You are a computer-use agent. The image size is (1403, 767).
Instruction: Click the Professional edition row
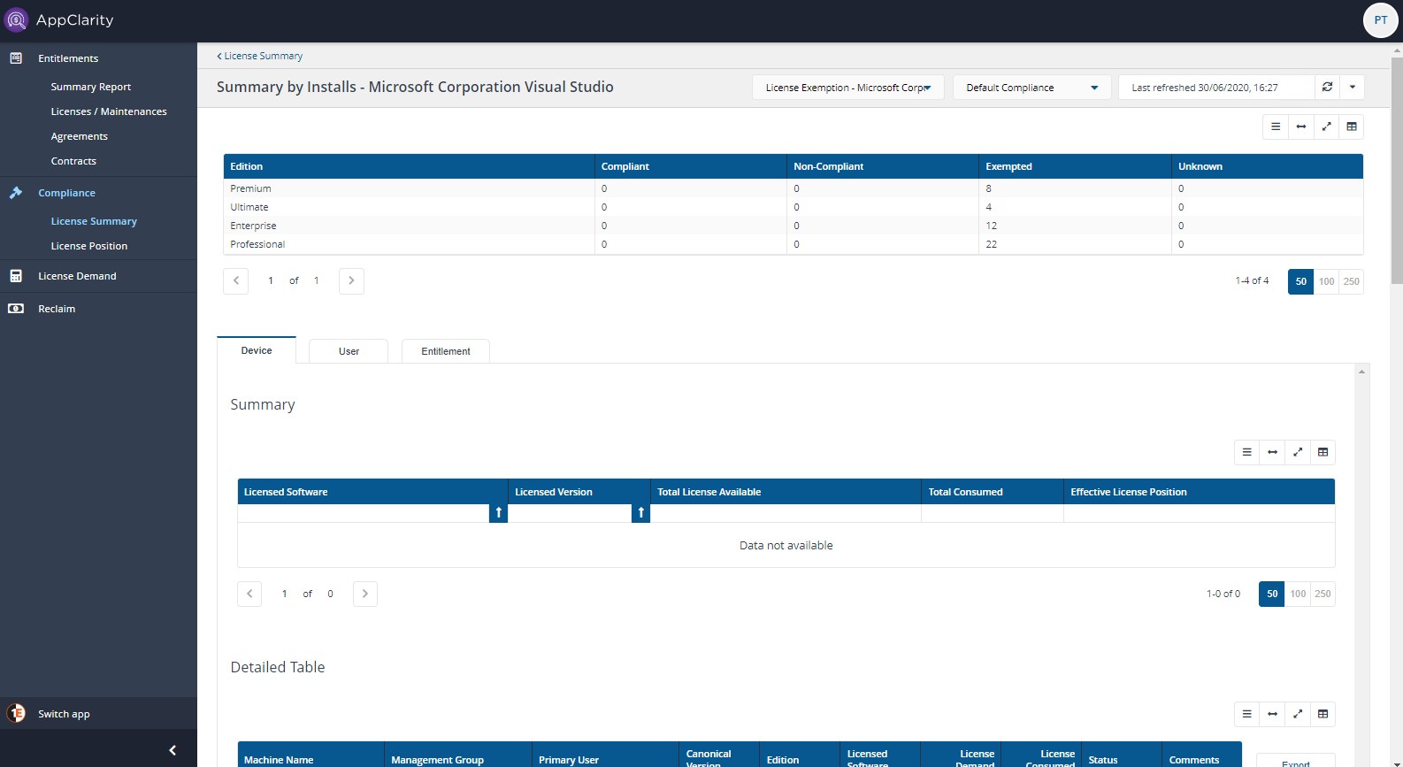pyautogui.click(x=793, y=244)
